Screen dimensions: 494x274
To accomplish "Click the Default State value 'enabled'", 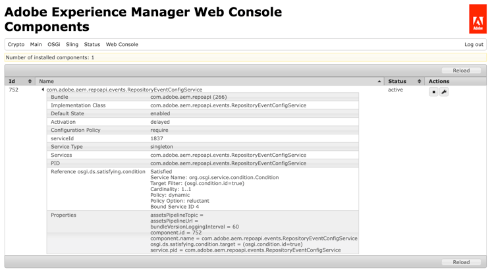I will 160,113.
